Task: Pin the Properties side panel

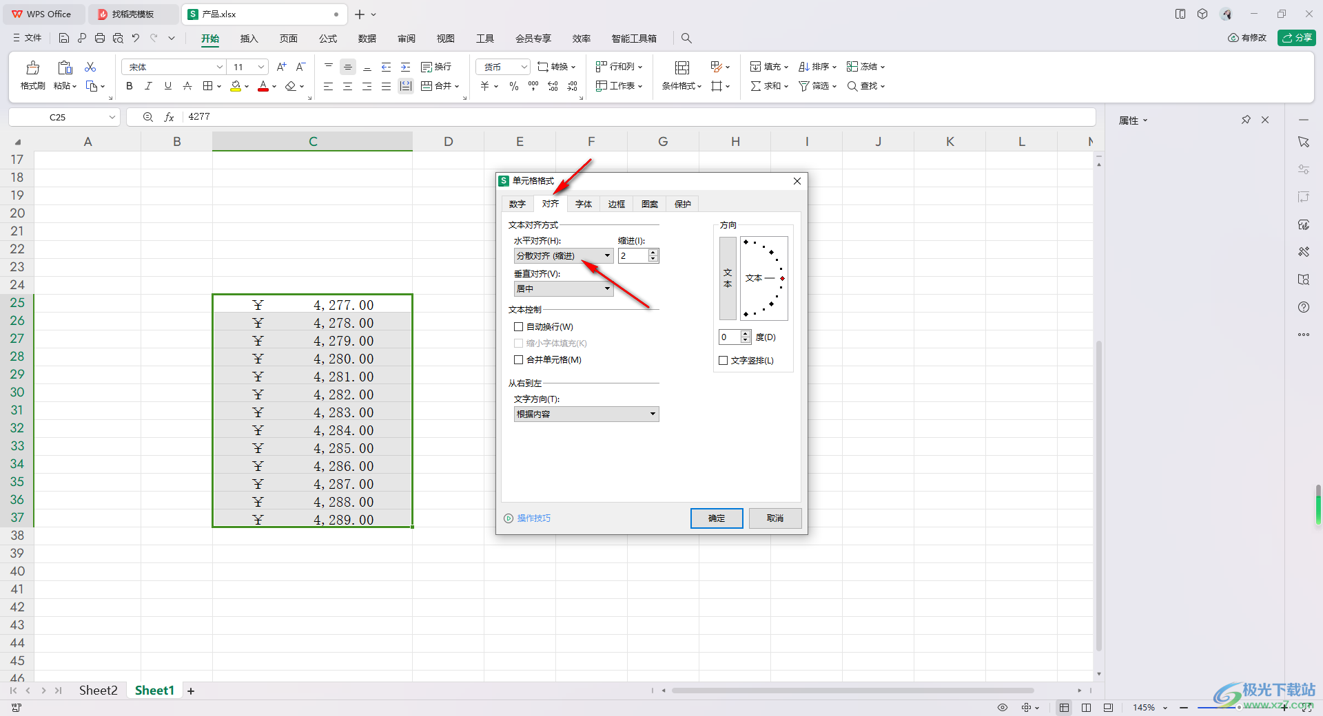Action: tap(1246, 120)
